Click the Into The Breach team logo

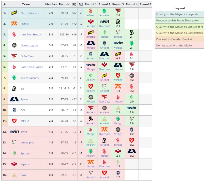point(14,34)
